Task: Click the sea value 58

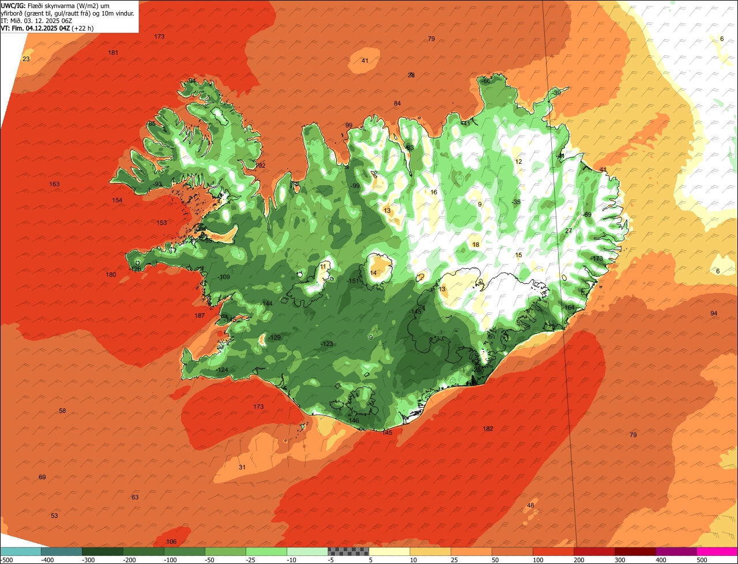Action: click(63, 411)
